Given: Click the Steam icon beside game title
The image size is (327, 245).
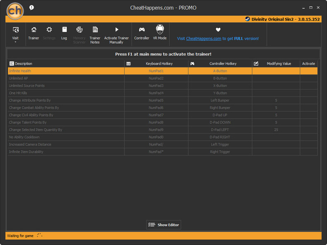Looking at the screenshot, I should coord(248,19).
